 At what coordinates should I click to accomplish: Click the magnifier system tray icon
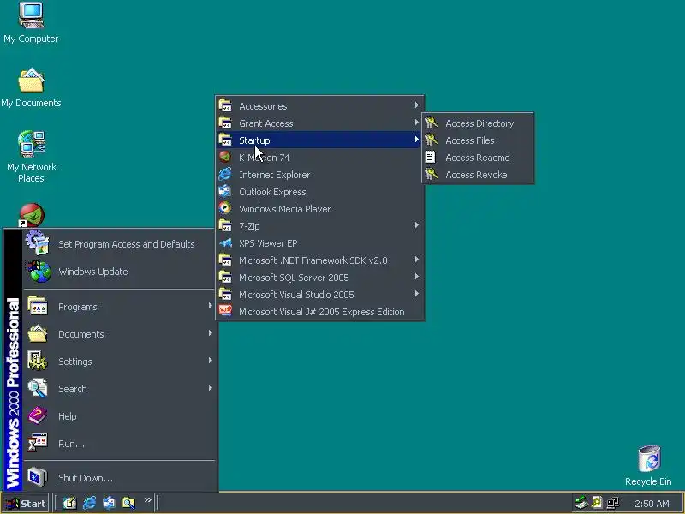pos(597,503)
